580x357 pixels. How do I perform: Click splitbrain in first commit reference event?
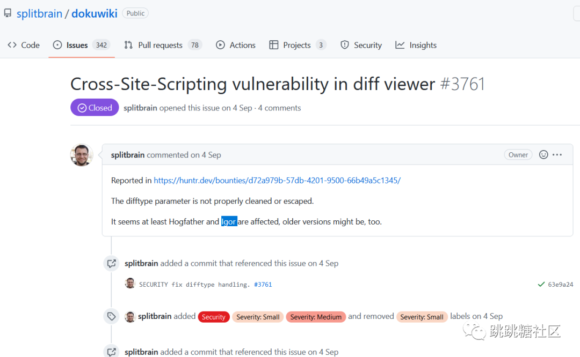click(x=141, y=263)
